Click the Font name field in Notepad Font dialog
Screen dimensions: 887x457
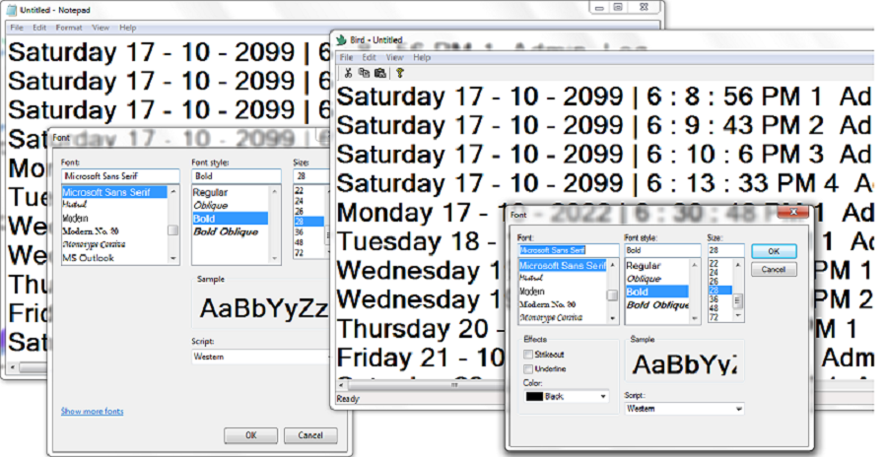tap(120, 176)
